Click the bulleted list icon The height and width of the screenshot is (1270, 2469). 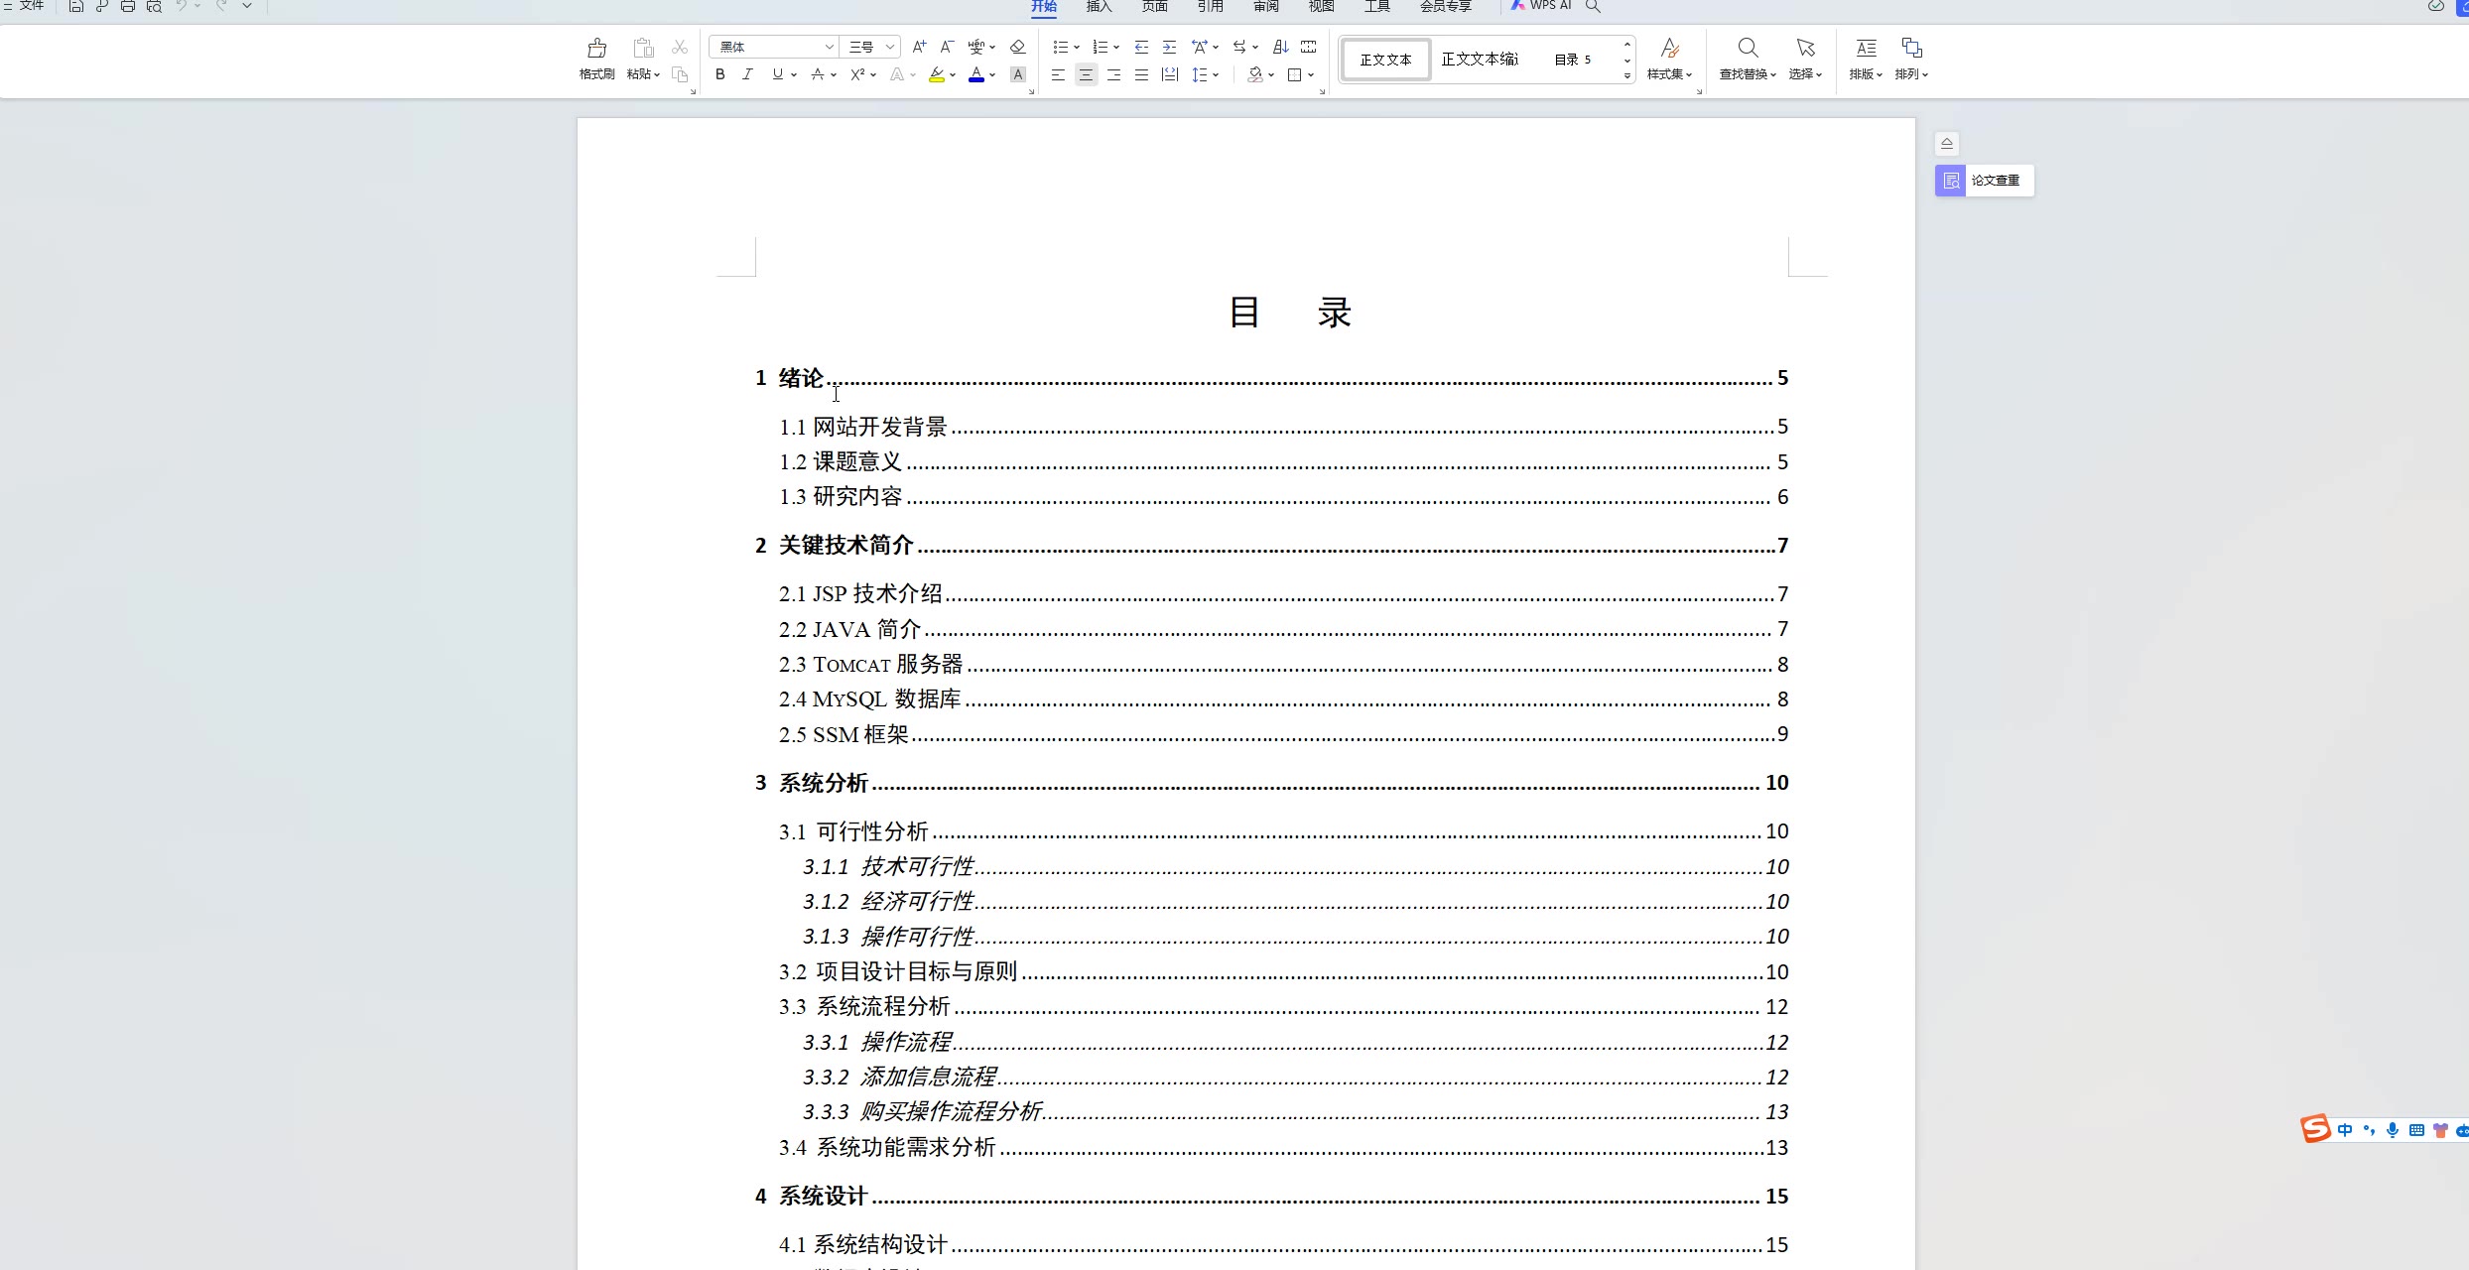click(1060, 47)
